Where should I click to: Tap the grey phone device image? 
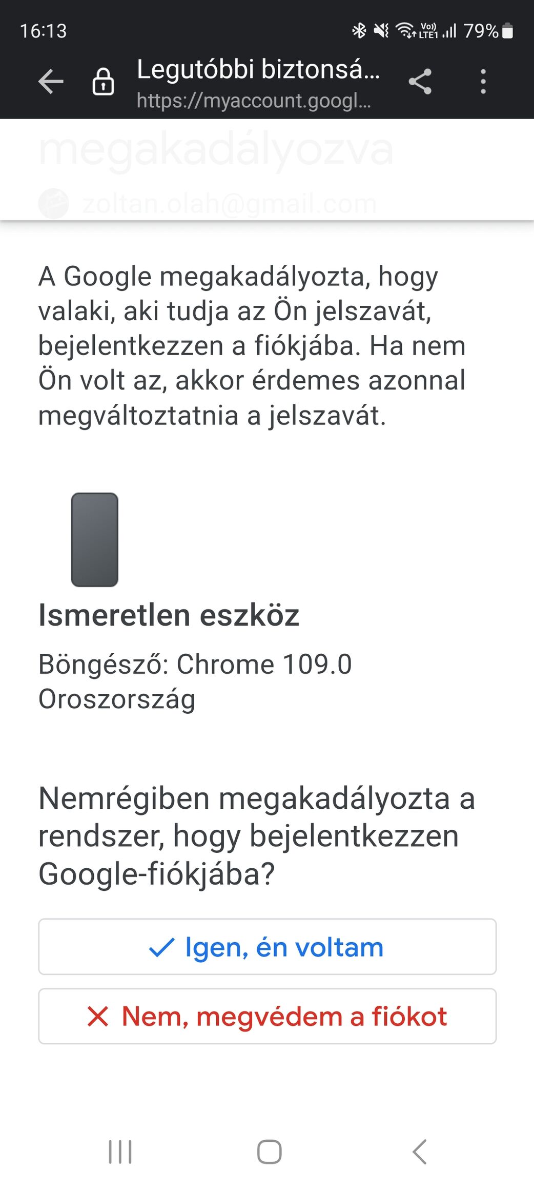coord(95,539)
